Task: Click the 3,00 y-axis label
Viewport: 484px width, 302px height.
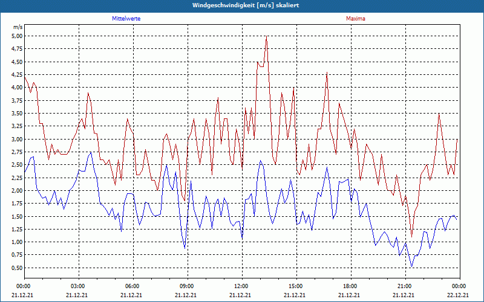Action: coord(18,139)
